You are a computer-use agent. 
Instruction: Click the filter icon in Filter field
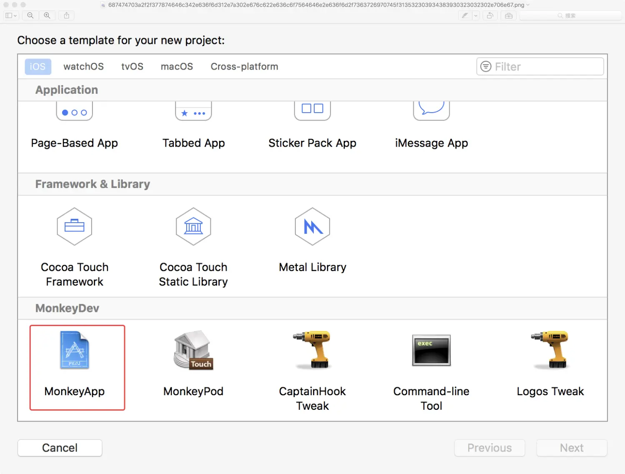point(486,67)
